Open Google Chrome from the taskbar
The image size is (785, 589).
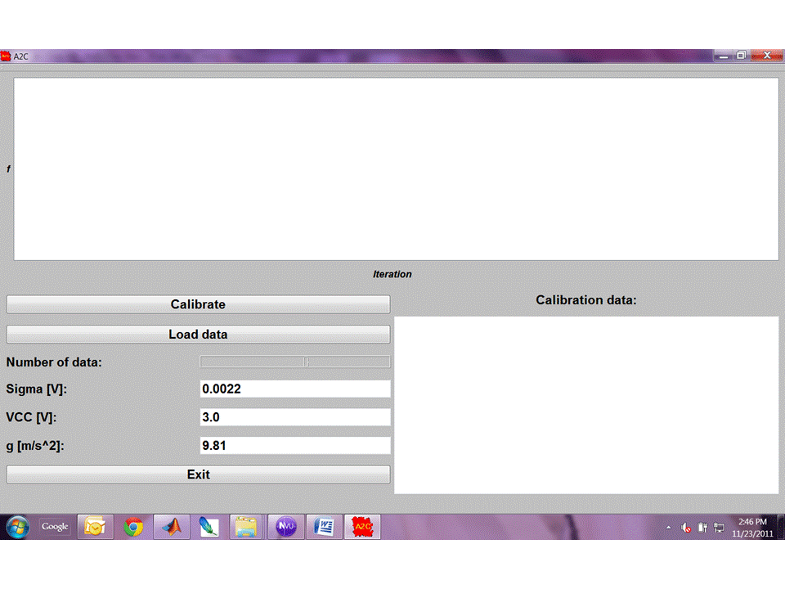click(133, 527)
